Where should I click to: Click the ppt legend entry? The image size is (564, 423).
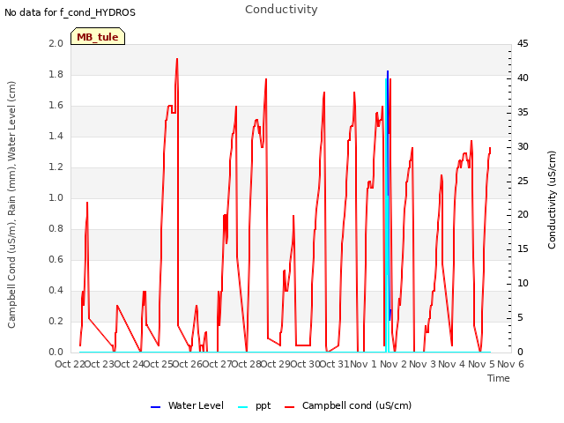254,405
